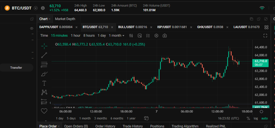Screen dimensions: 275x128
Task: Click the Transfer button
Action: [16, 68]
